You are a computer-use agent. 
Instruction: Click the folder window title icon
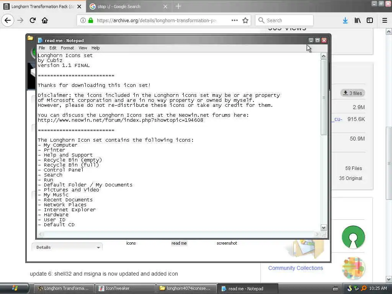(30, 38)
